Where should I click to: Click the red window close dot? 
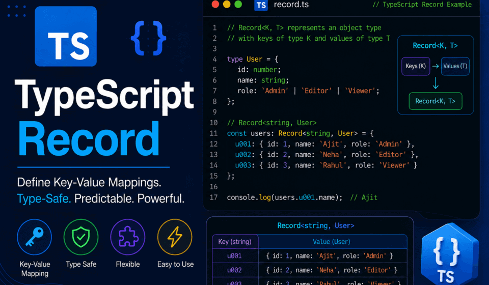click(215, 5)
